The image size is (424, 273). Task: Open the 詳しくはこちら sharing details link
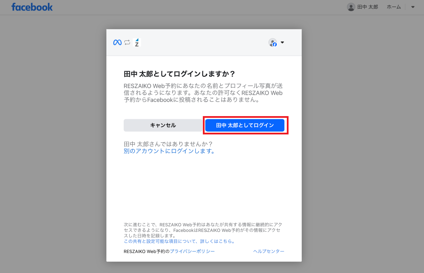click(180, 241)
